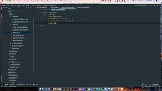Open the Trash in the Dock

click(122, 89)
